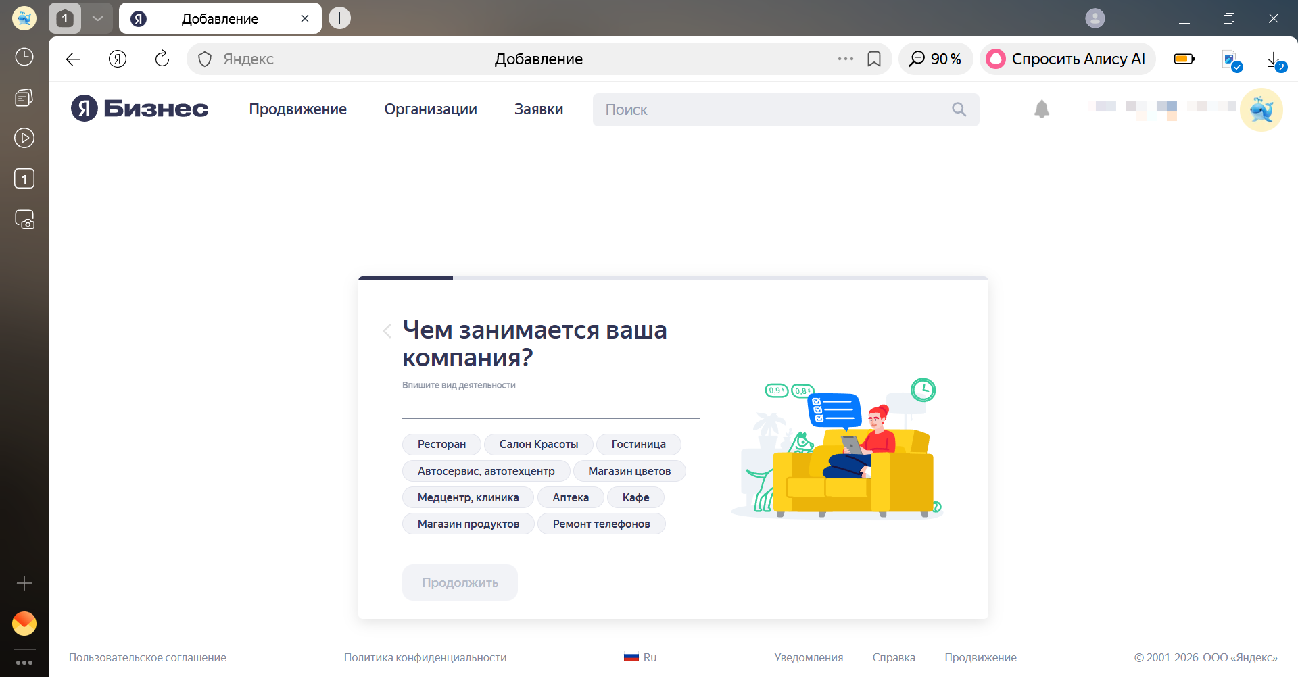Click the battery saver icon in the toolbar
The width and height of the screenshot is (1298, 677).
(x=1184, y=59)
